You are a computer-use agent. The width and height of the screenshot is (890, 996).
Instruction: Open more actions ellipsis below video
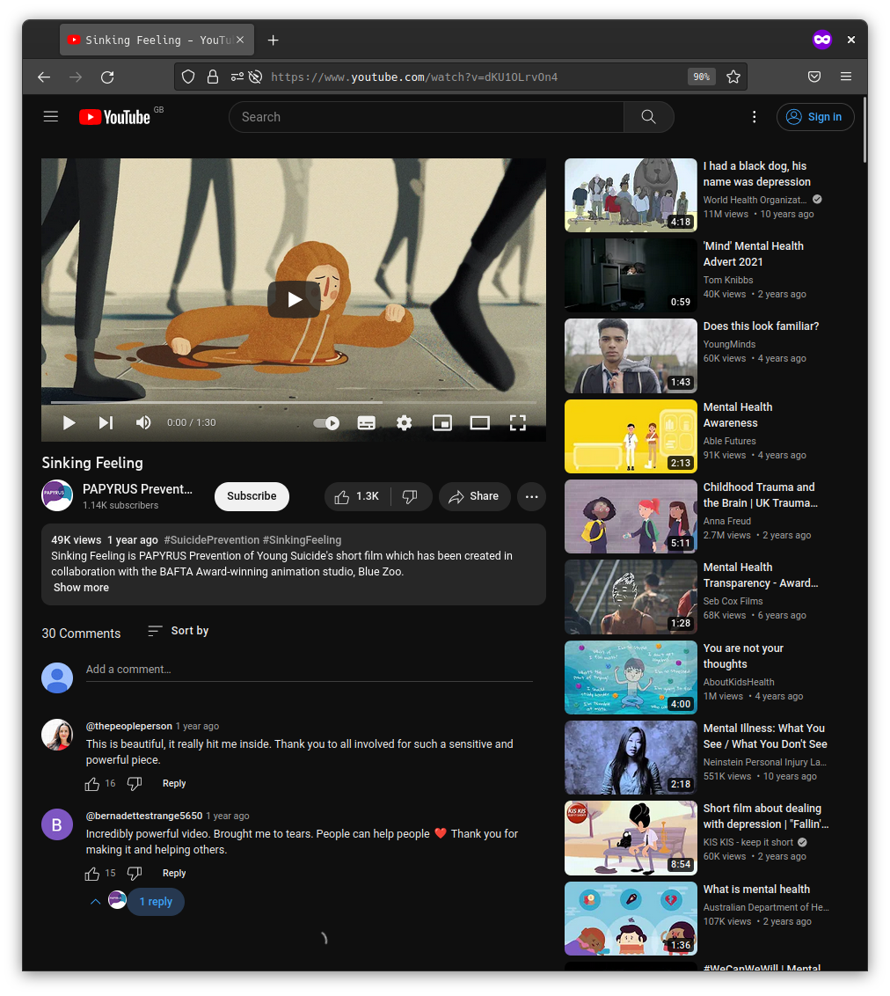pyautogui.click(x=532, y=497)
